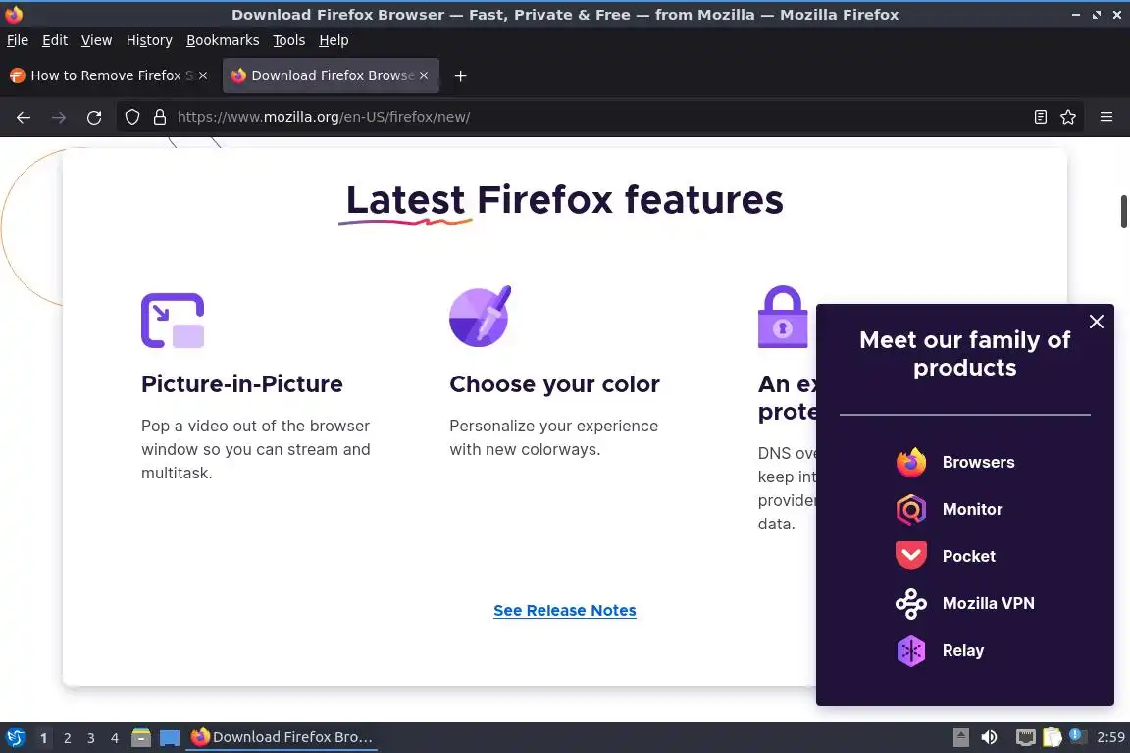Open the Help menu
This screenshot has height=753, width=1130.
tap(334, 40)
